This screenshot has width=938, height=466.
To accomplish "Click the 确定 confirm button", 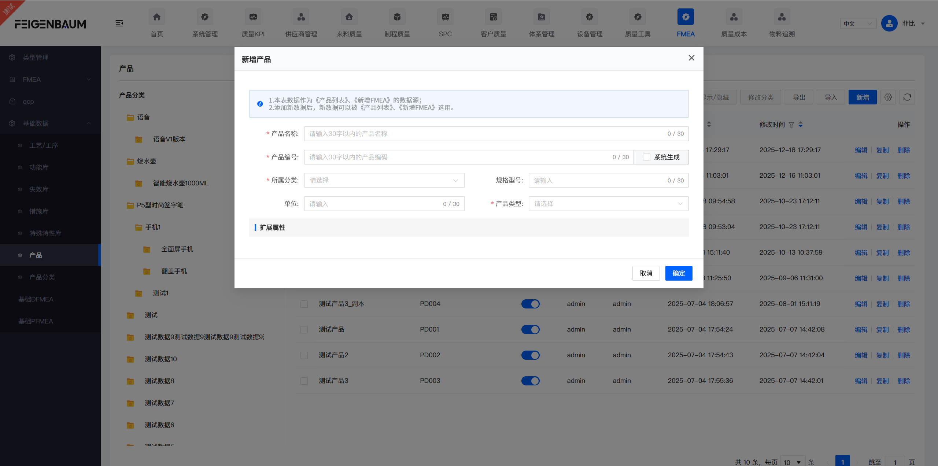I will [x=679, y=273].
